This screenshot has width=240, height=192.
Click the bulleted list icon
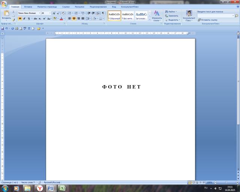[x=70, y=13]
